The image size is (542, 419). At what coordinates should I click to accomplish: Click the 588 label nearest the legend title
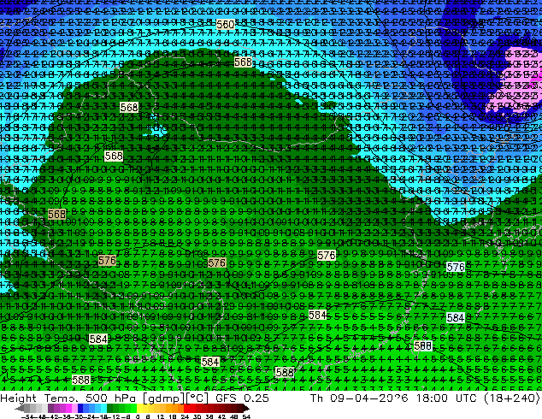[81, 380]
